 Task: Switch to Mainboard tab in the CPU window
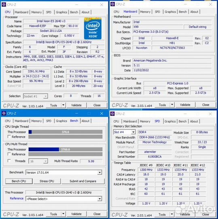pos(21,12)
